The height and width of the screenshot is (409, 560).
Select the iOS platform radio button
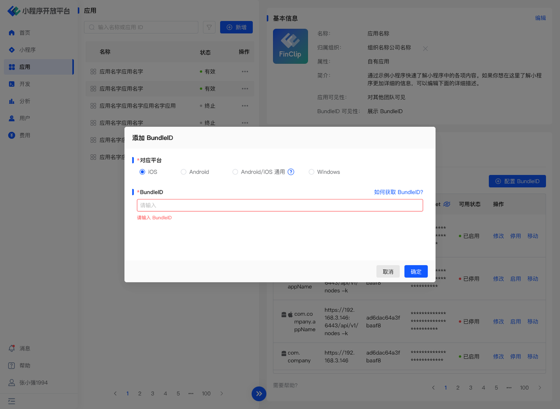[142, 172]
